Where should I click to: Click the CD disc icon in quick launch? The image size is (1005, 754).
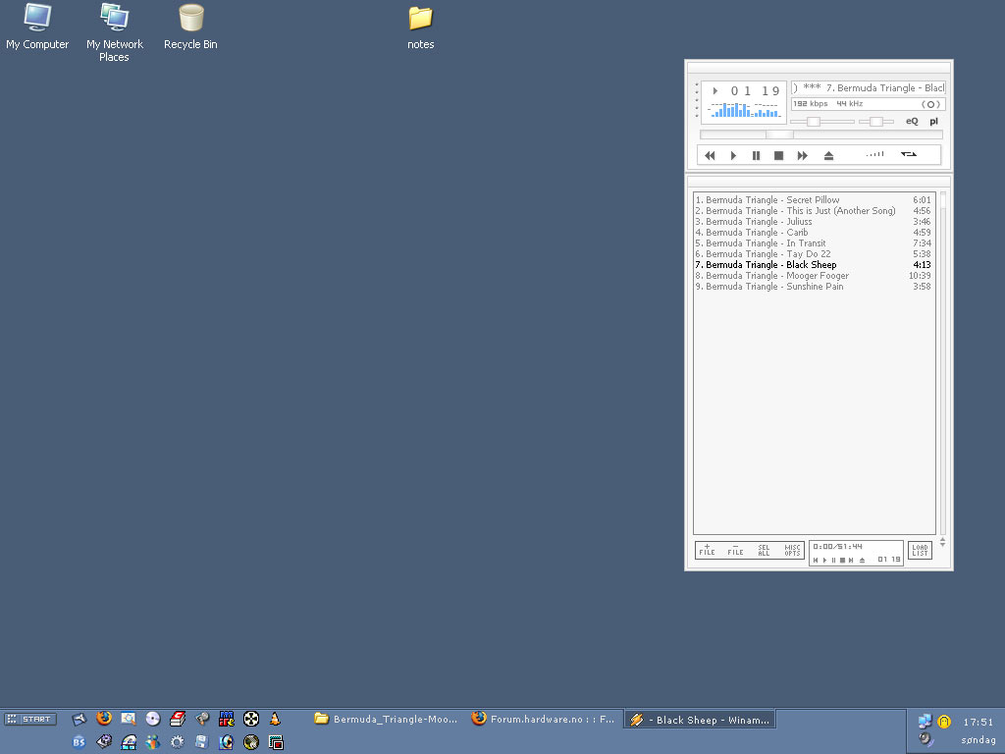click(x=152, y=719)
